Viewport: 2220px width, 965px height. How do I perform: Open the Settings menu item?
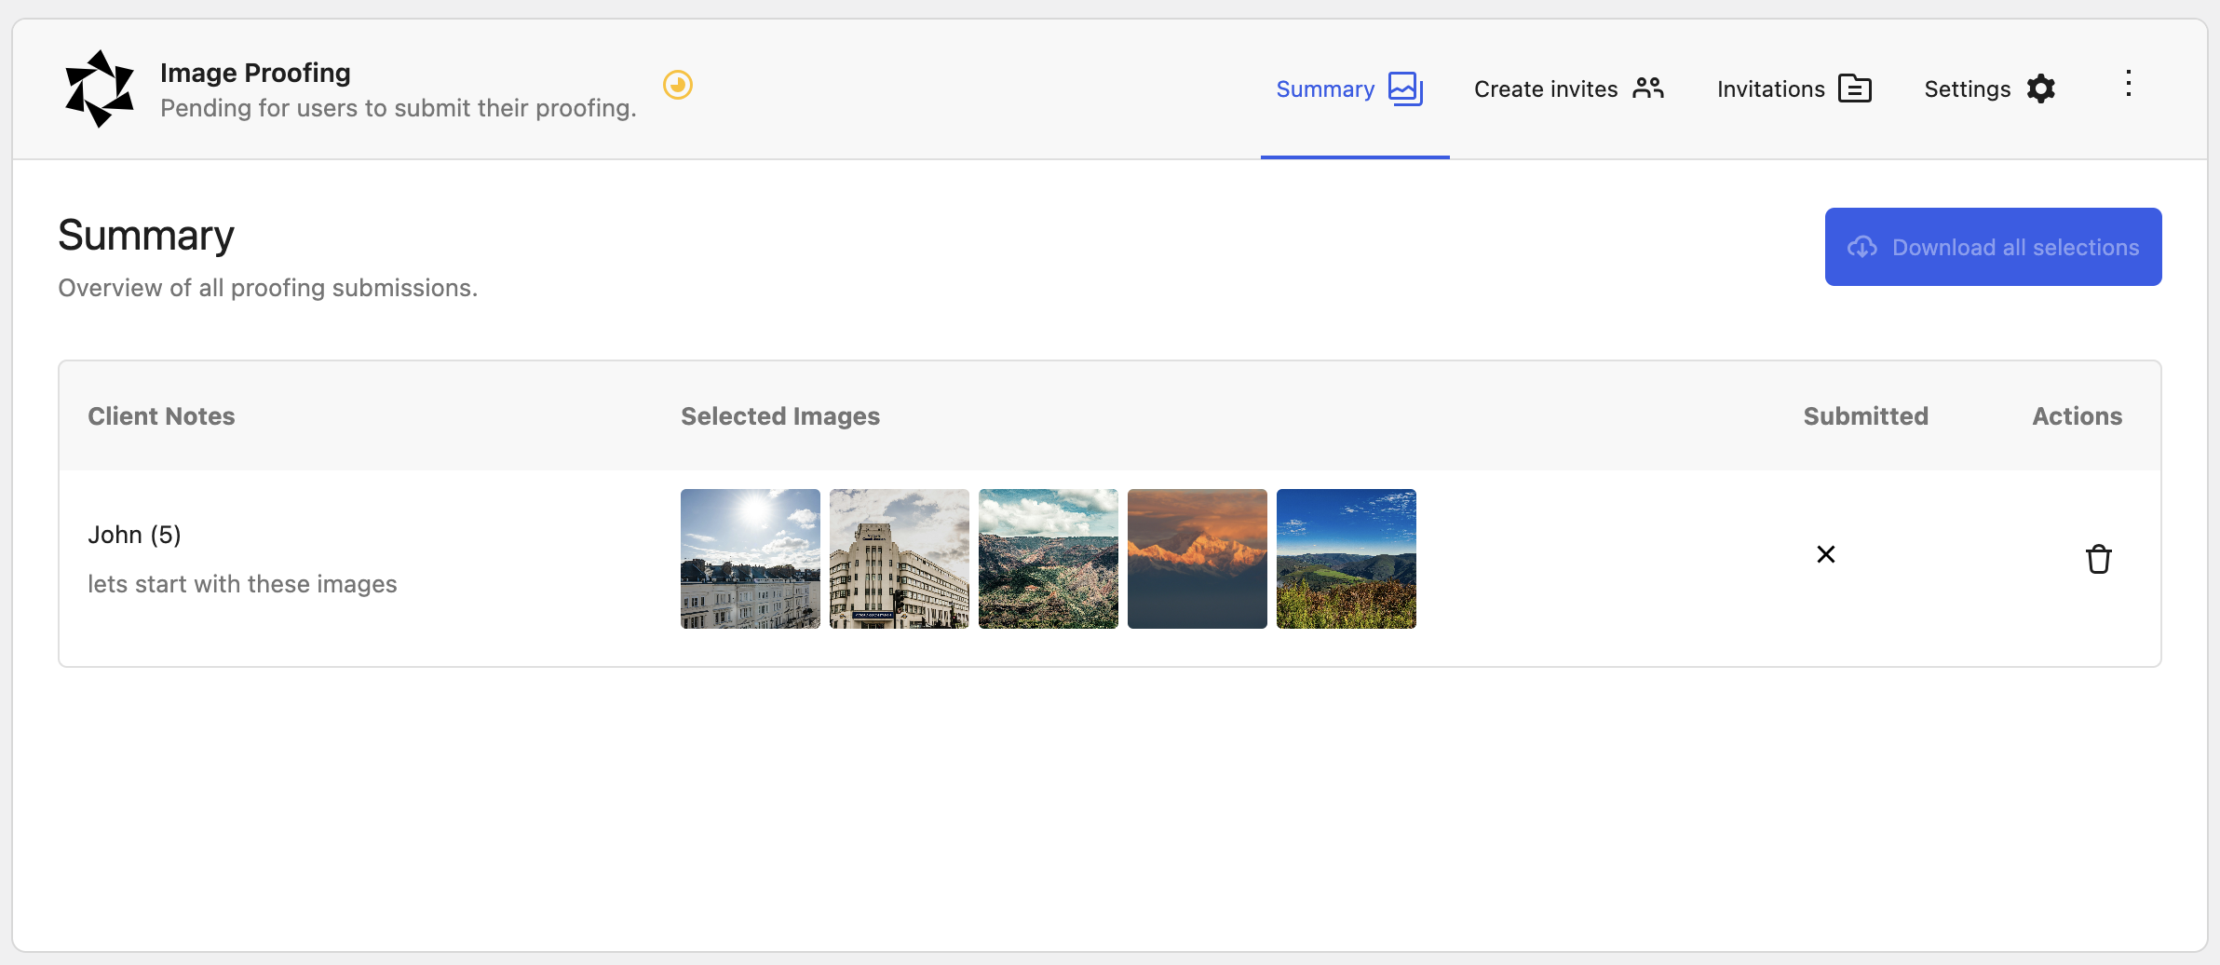click(1967, 88)
